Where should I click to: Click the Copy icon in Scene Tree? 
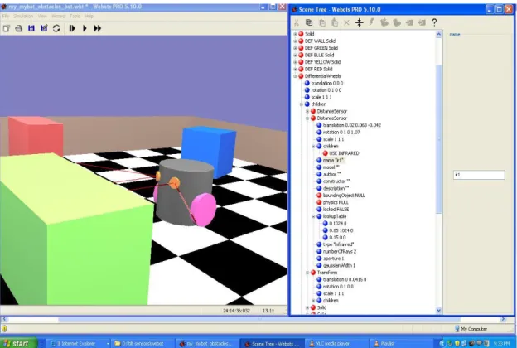(x=309, y=22)
